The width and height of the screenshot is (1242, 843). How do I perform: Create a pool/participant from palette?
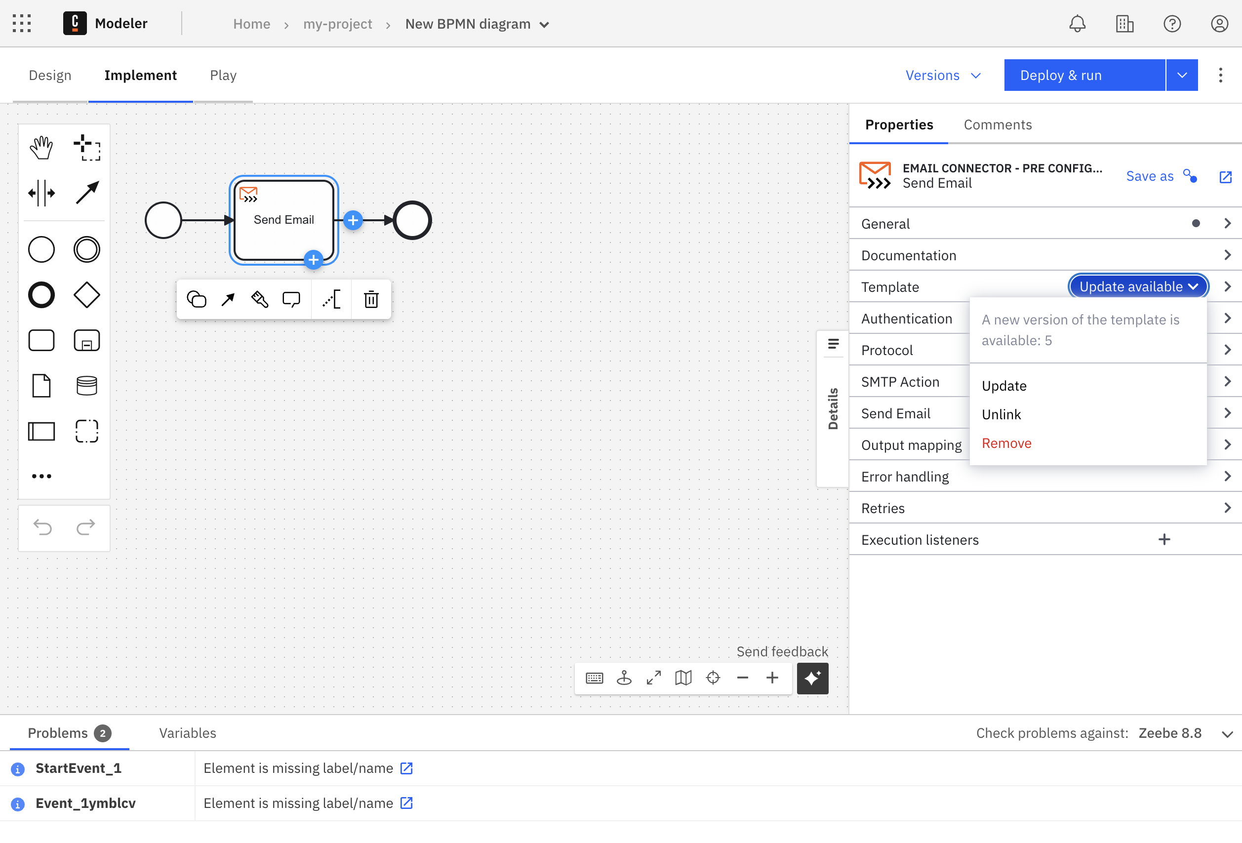point(41,432)
